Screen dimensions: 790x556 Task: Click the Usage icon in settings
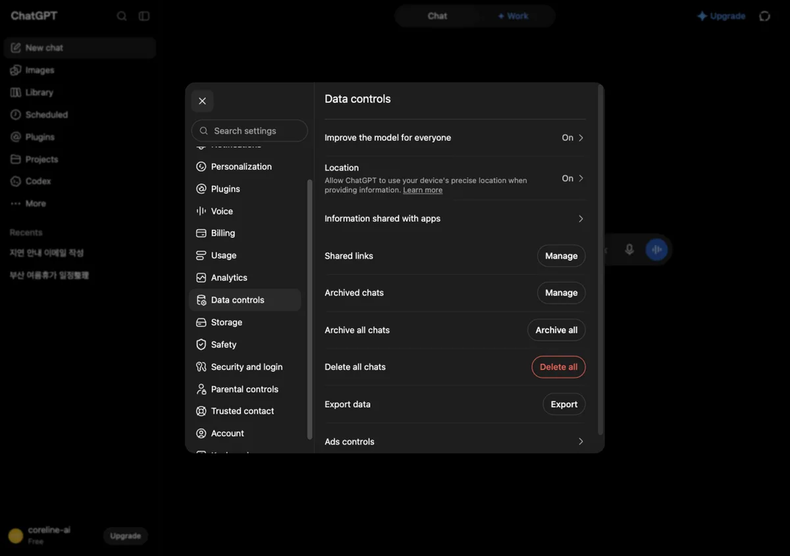201,256
